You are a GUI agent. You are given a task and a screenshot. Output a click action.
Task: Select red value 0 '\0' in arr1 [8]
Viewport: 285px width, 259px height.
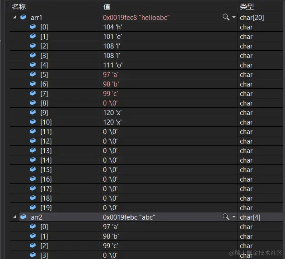pos(110,103)
